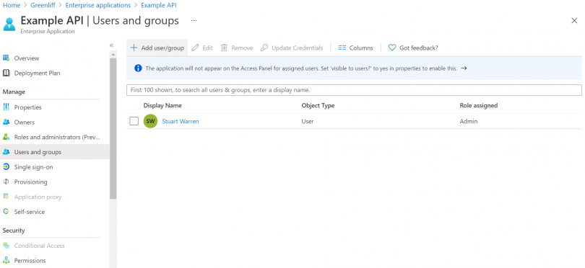Click Update Credentials toolbar button
This screenshot has height=268, width=585.
click(x=292, y=48)
